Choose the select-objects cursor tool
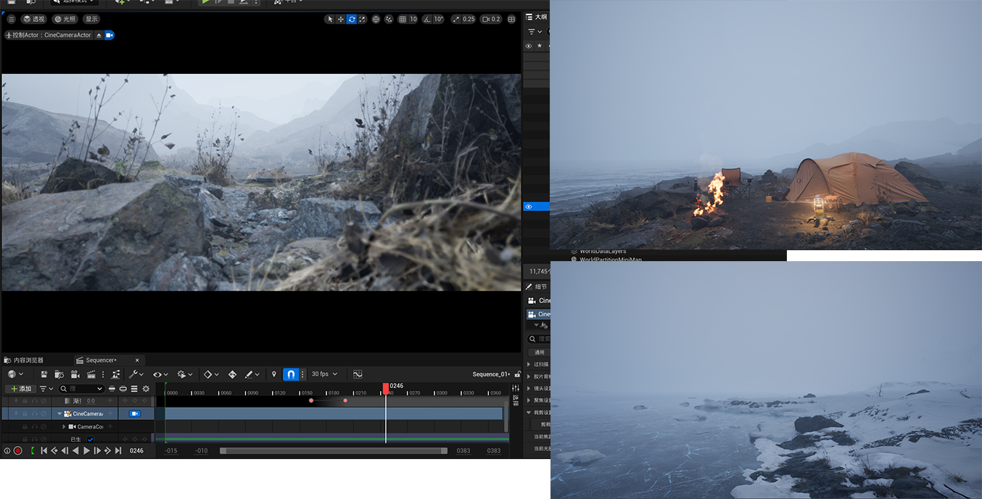Screen dimensions: 982x499 point(330,19)
